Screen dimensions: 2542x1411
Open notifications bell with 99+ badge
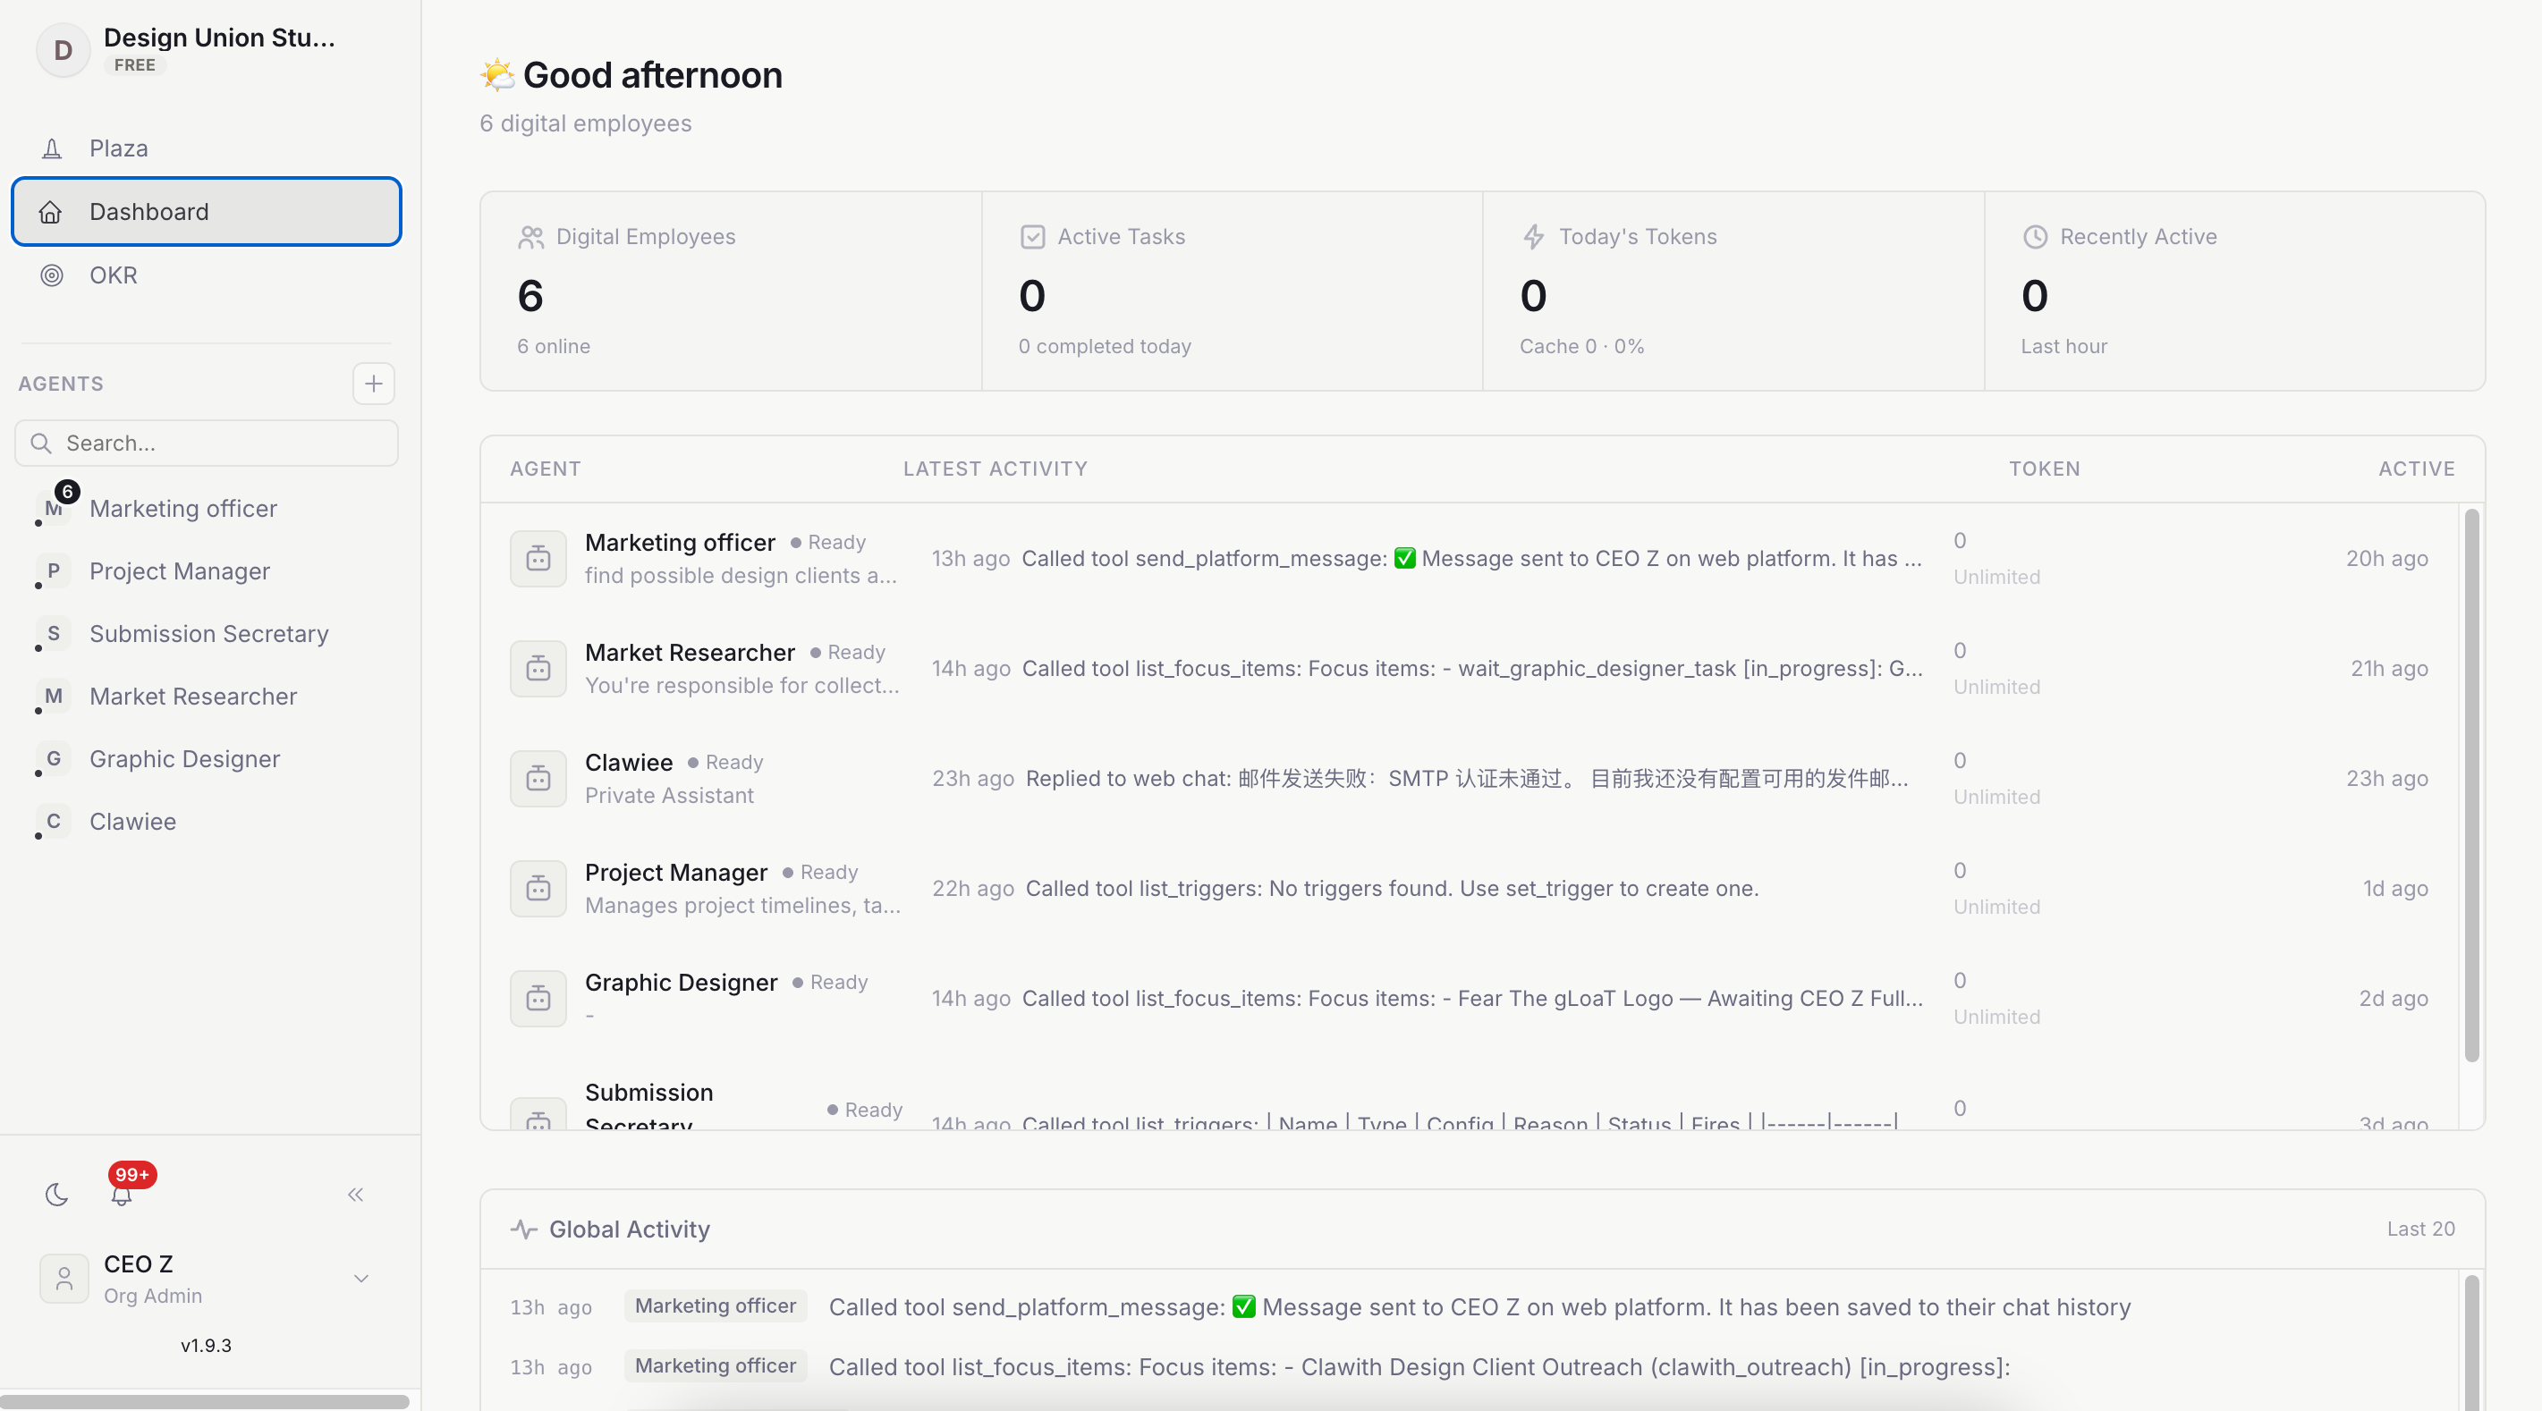[x=122, y=1194]
